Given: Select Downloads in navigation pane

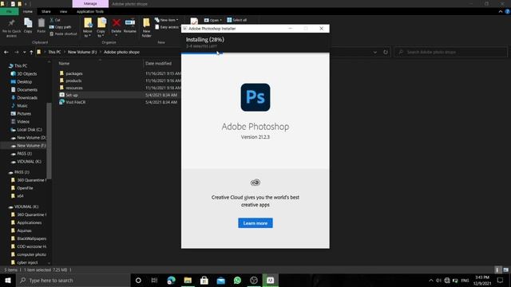Looking at the screenshot, I should pos(26,97).
